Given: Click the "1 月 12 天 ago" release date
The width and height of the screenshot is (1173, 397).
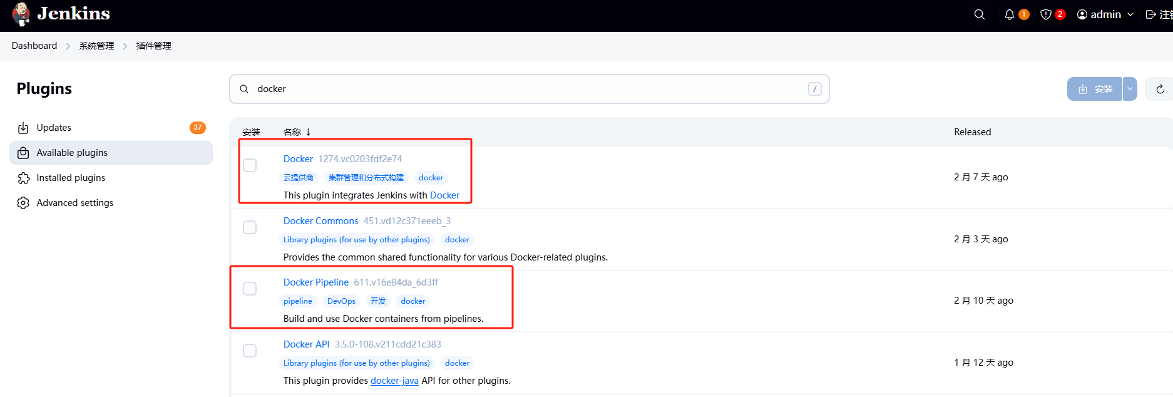Looking at the screenshot, I should [x=983, y=363].
